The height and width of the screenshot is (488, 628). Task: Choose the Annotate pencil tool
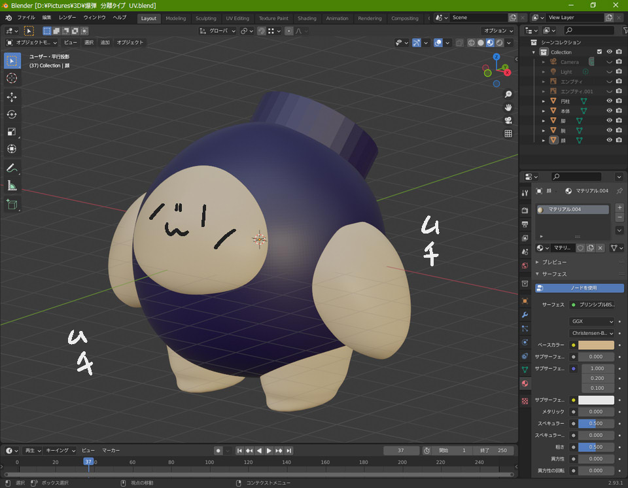tap(12, 168)
